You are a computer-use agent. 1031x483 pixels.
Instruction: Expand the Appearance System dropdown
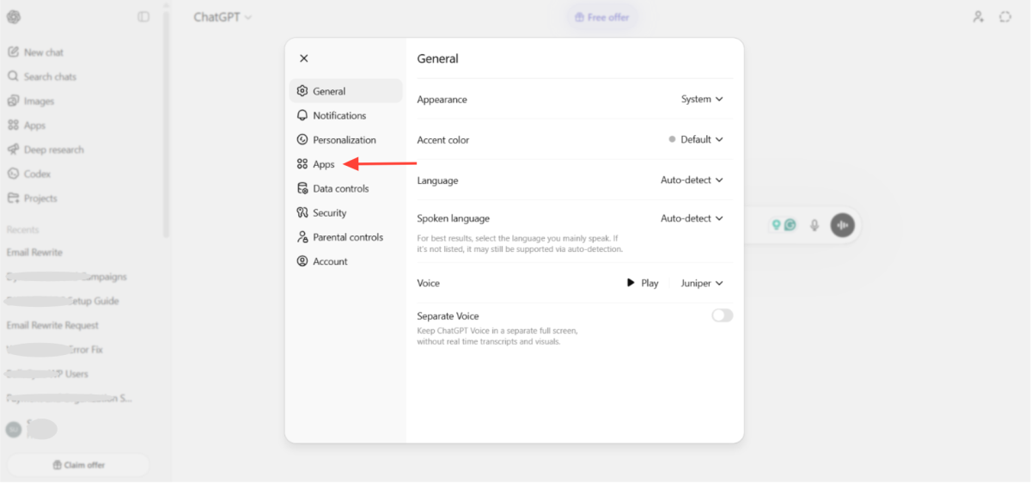702,100
